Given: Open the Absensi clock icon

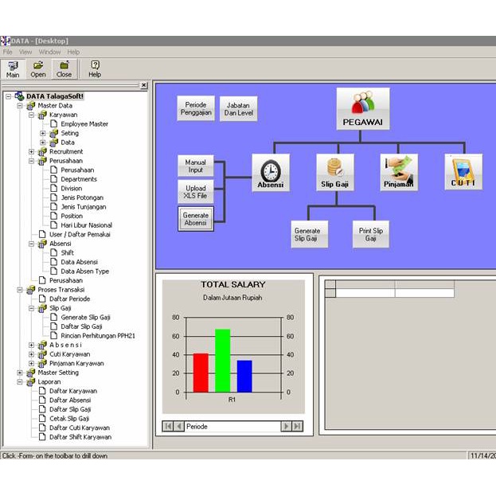Looking at the screenshot, I should pyautogui.click(x=271, y=173).
